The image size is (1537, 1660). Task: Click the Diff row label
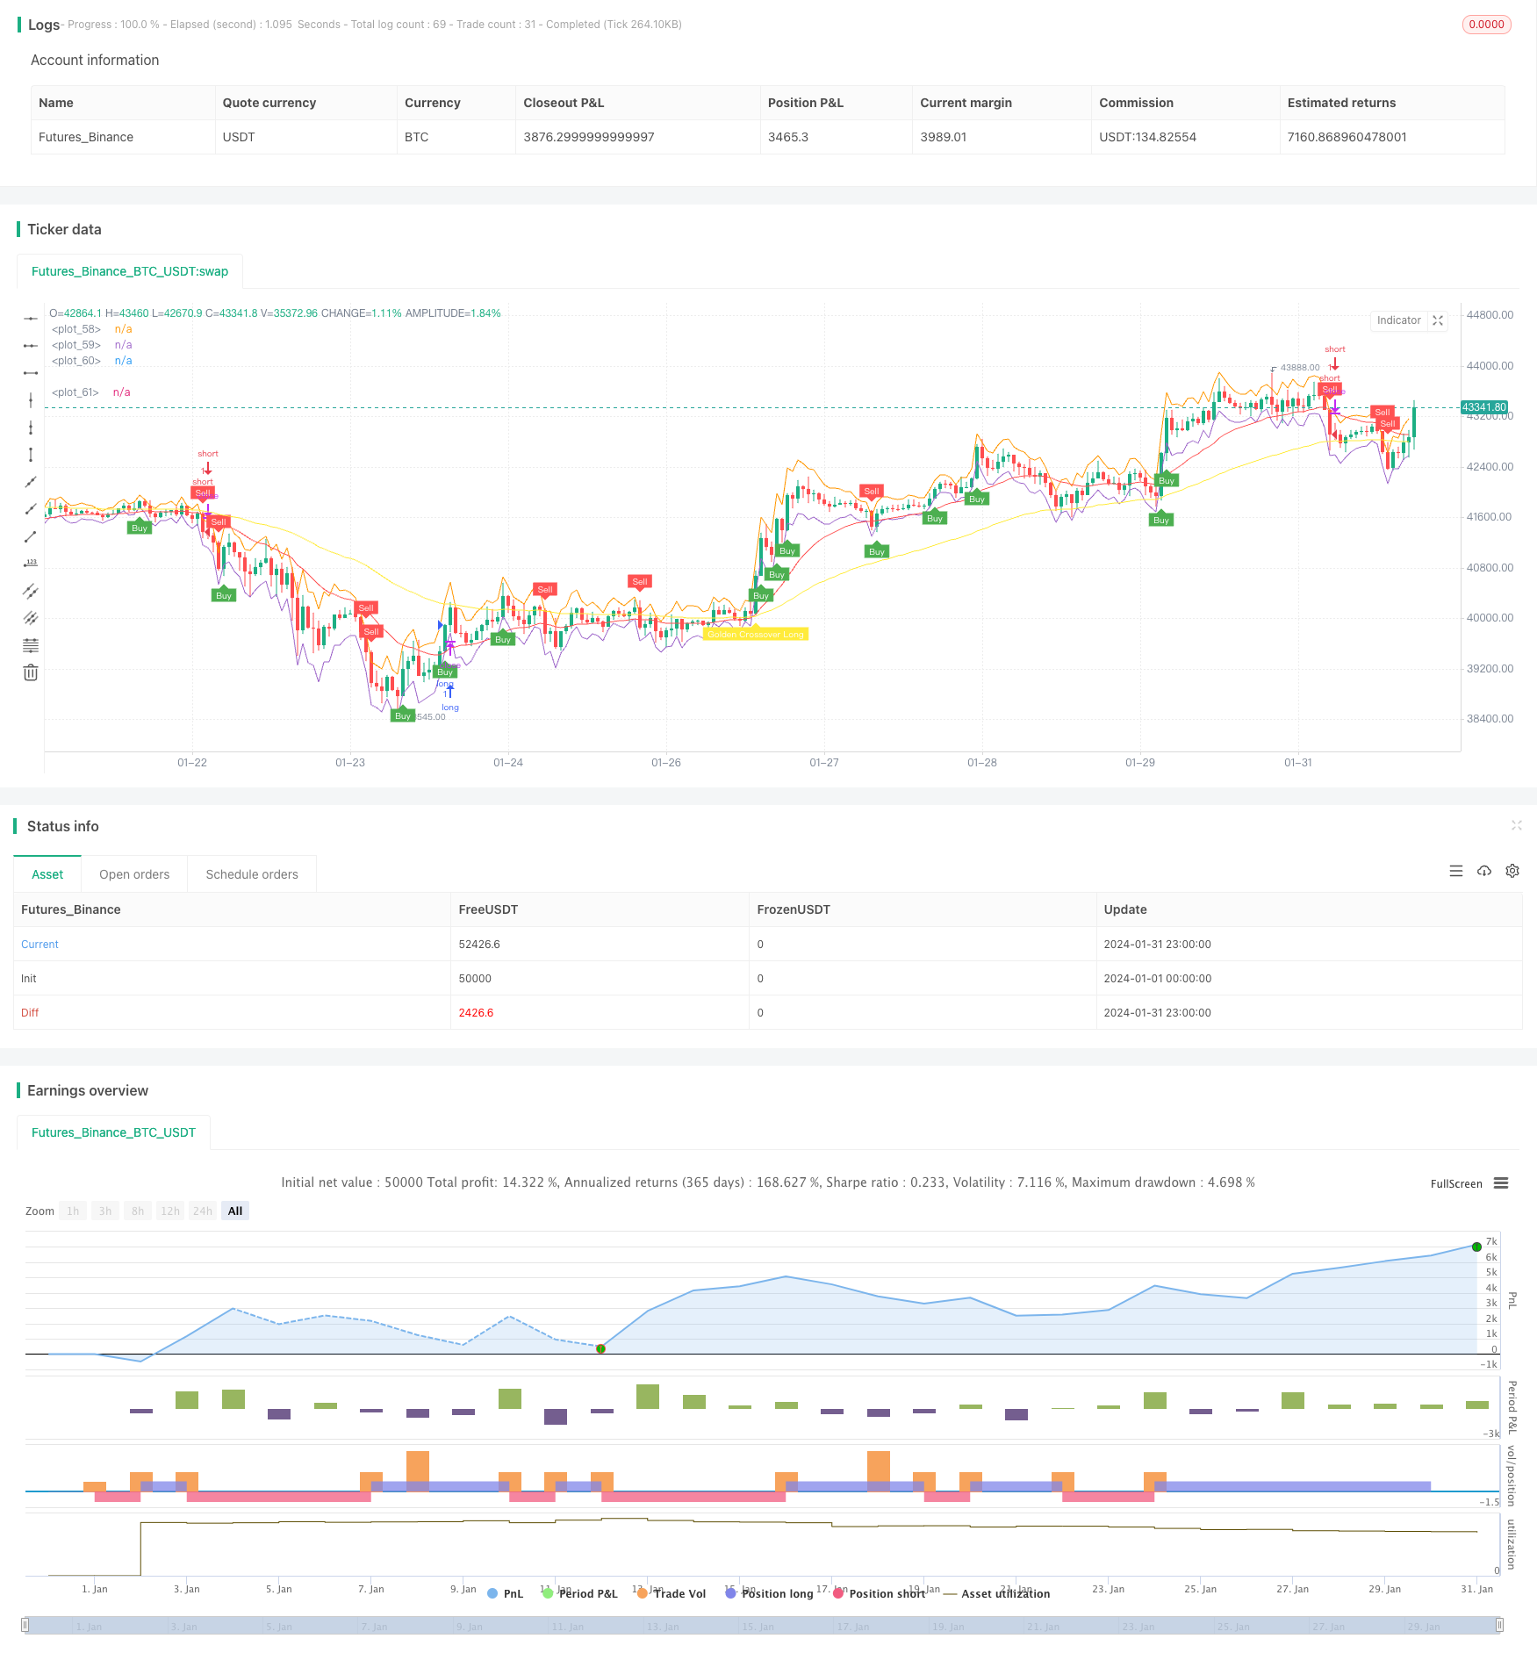click(x=30, y=1012)
